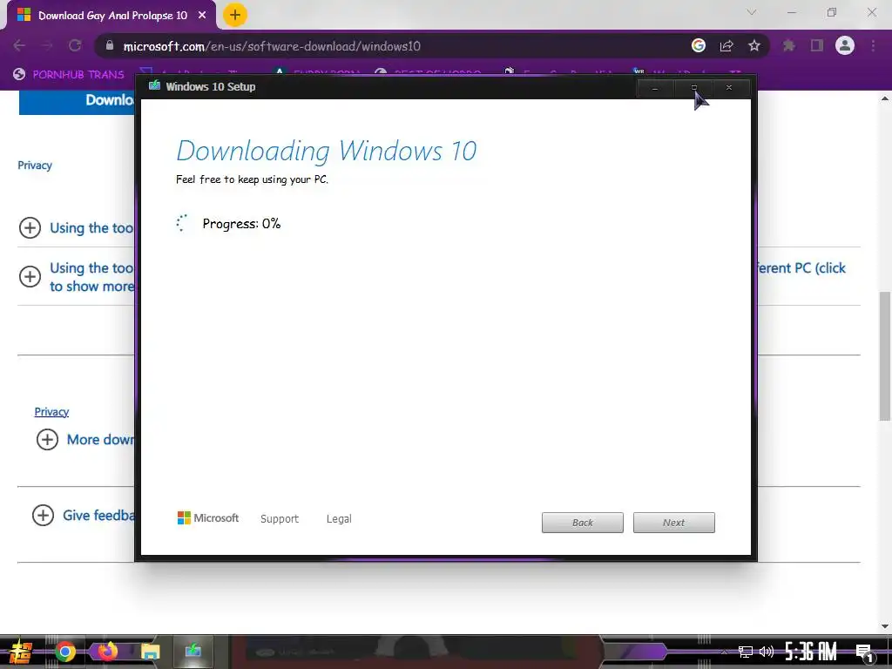The height and width of the screenshot is (669, 892).
Task: Click the Google icon in address bar
Action: [x=699, y=45]
